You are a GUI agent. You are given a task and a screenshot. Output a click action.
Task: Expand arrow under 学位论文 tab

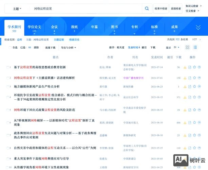(34, 34)
